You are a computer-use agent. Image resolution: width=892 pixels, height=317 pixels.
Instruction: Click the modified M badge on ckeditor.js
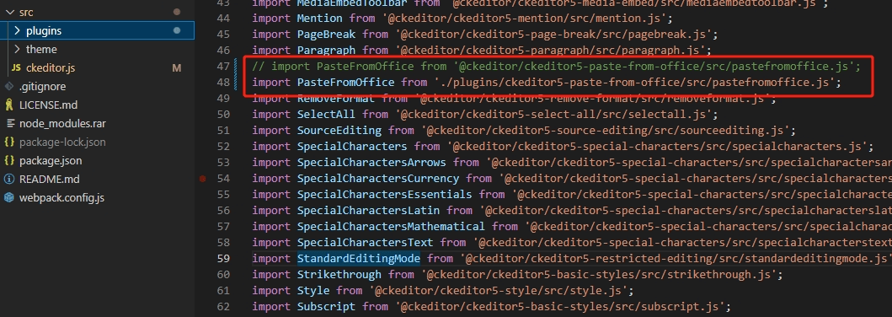pos(176,68)
